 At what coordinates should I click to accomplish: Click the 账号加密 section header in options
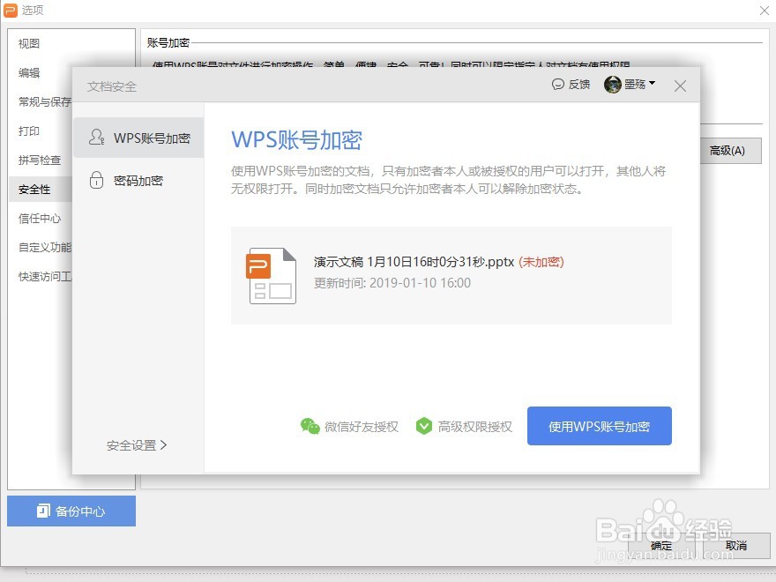(x=168, y=43)
